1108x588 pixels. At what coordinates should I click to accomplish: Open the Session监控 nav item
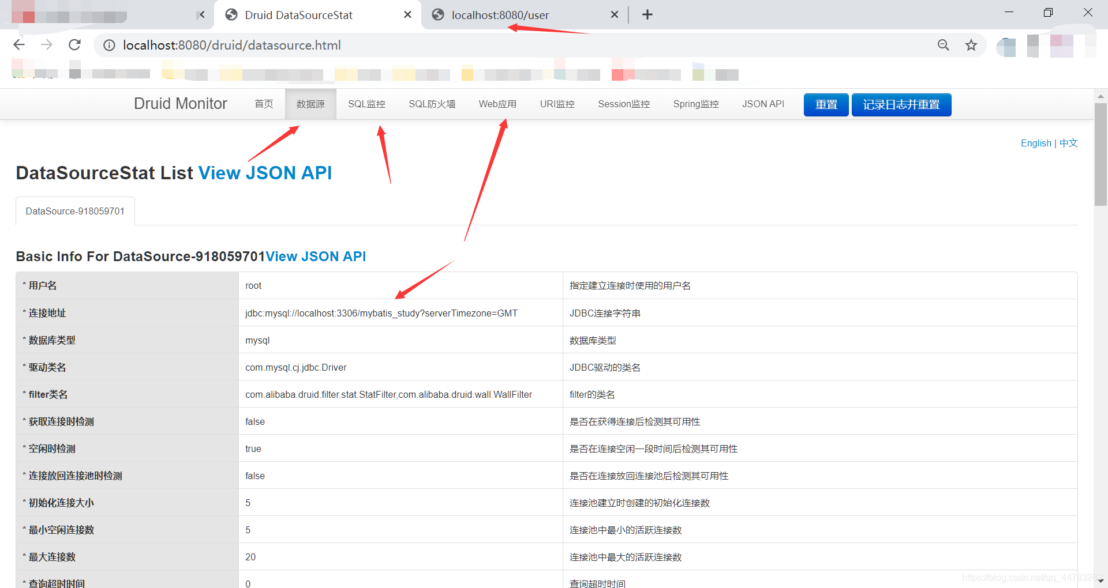(x=624, y=104)
